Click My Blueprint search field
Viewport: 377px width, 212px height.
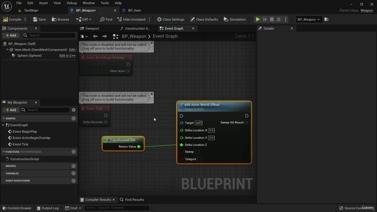(46, 110)
